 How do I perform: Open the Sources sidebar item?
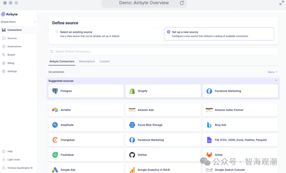(x=18, y=38)
